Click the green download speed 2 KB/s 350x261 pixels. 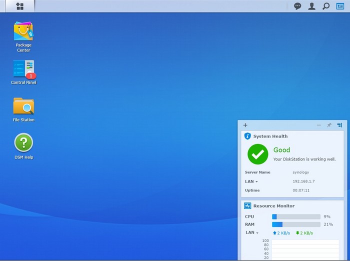click(304, 233)
